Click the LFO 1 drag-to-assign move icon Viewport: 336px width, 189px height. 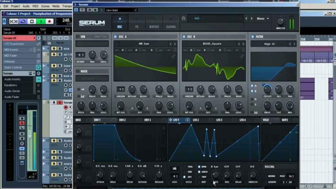(x=171, y=120)
